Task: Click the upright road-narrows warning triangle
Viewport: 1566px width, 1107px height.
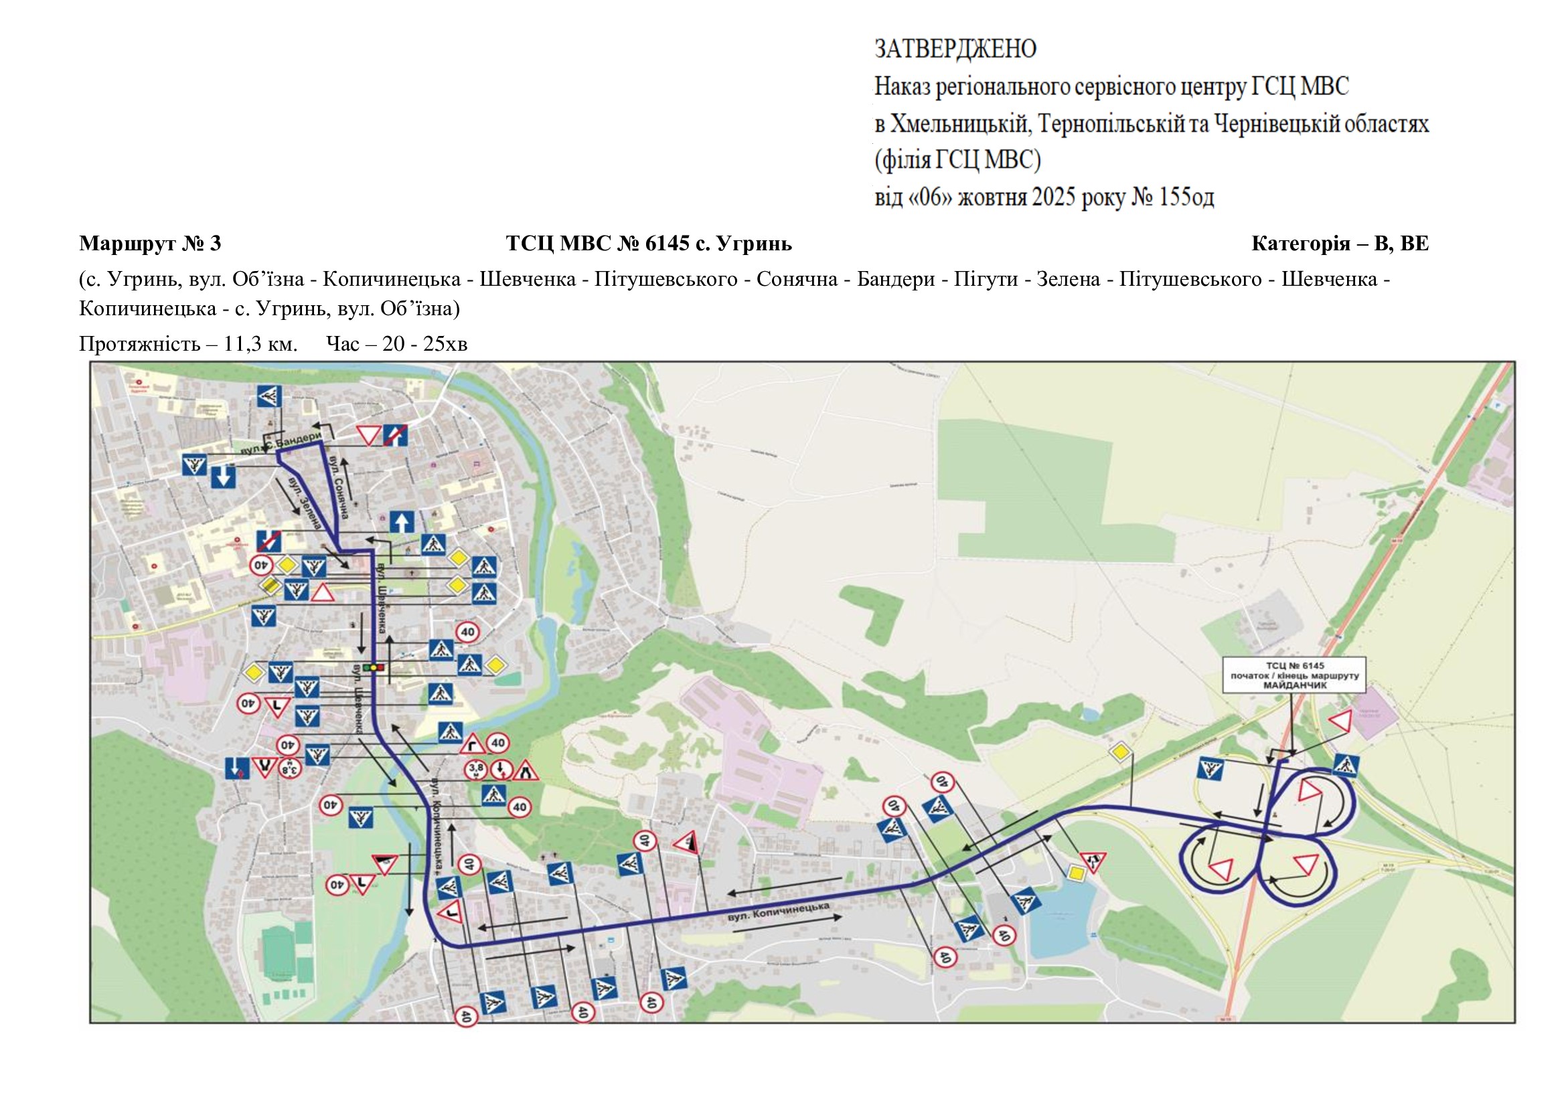Action: pyautogui.click(x=526, y=771)
